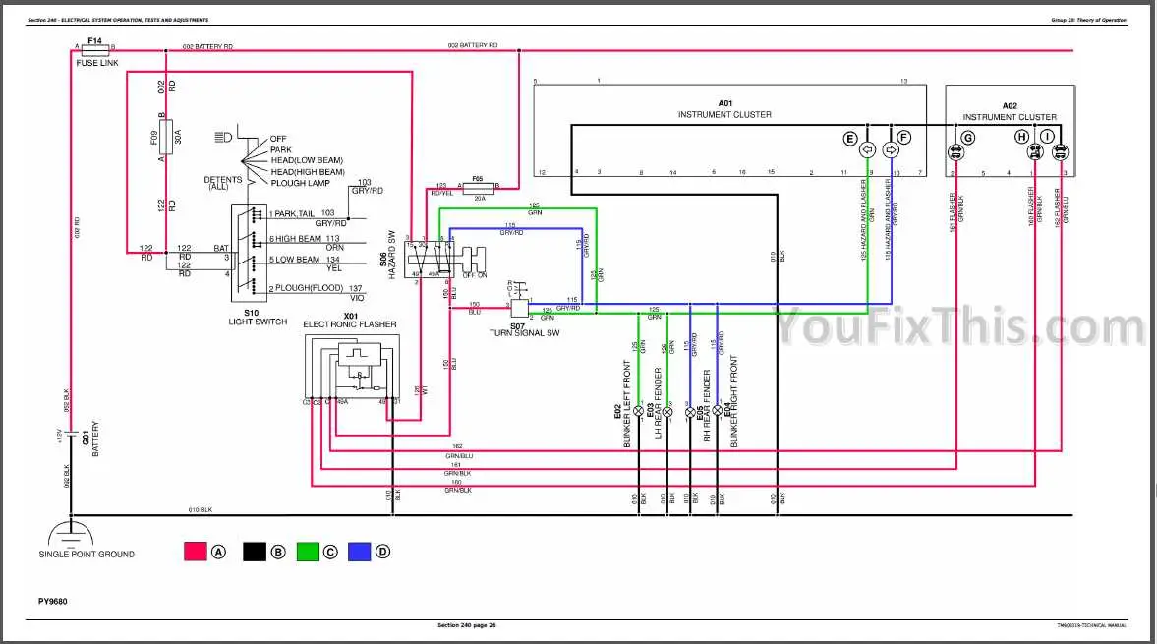Click the F09 30A fuse symbol
The image size is (1157, 644).
pos(166,138)
